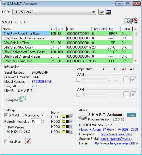This screenshot has height=155, width=142.
Task: Toggle the S.M.A.R.T. Monitoring checkbox
Action: click(6, 115)
